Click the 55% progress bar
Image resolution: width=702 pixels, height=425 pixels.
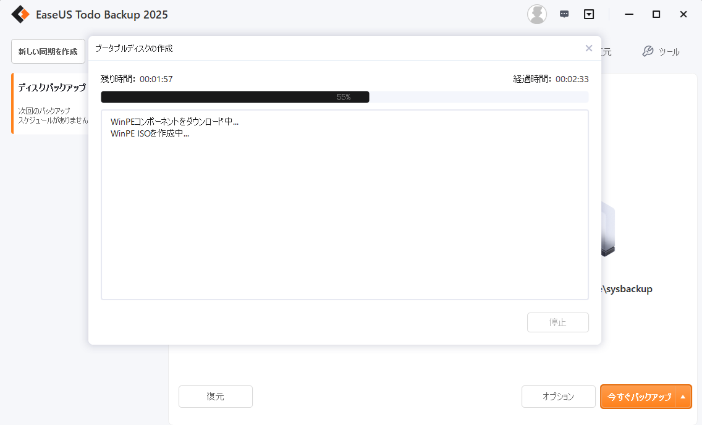[345, 97]
